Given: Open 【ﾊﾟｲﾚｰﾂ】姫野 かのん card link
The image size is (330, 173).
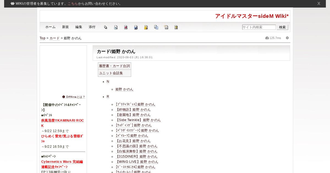Looking at the screenshot, I should click(132, 136).
